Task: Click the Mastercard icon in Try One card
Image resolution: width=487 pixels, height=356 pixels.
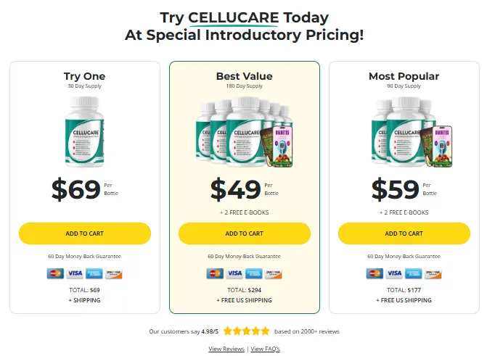Action: 55,273
